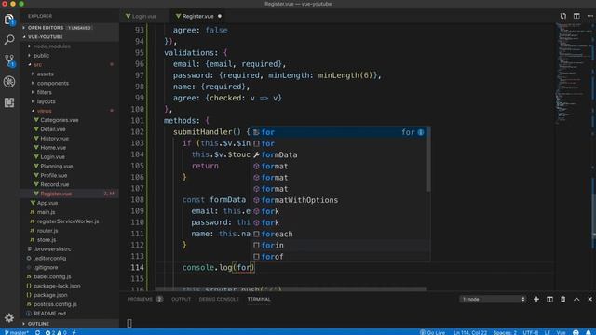This screenshot has height=335, width=596.
Task: Open the Search view in activity bar
Action: [x=9, y=39]
